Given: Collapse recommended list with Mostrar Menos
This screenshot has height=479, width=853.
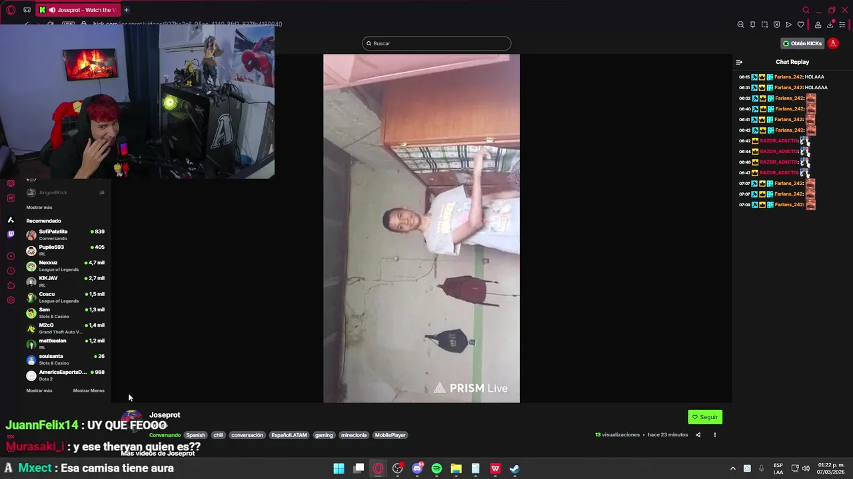Looking at the screenshot, I should click(x=89, y=391).
